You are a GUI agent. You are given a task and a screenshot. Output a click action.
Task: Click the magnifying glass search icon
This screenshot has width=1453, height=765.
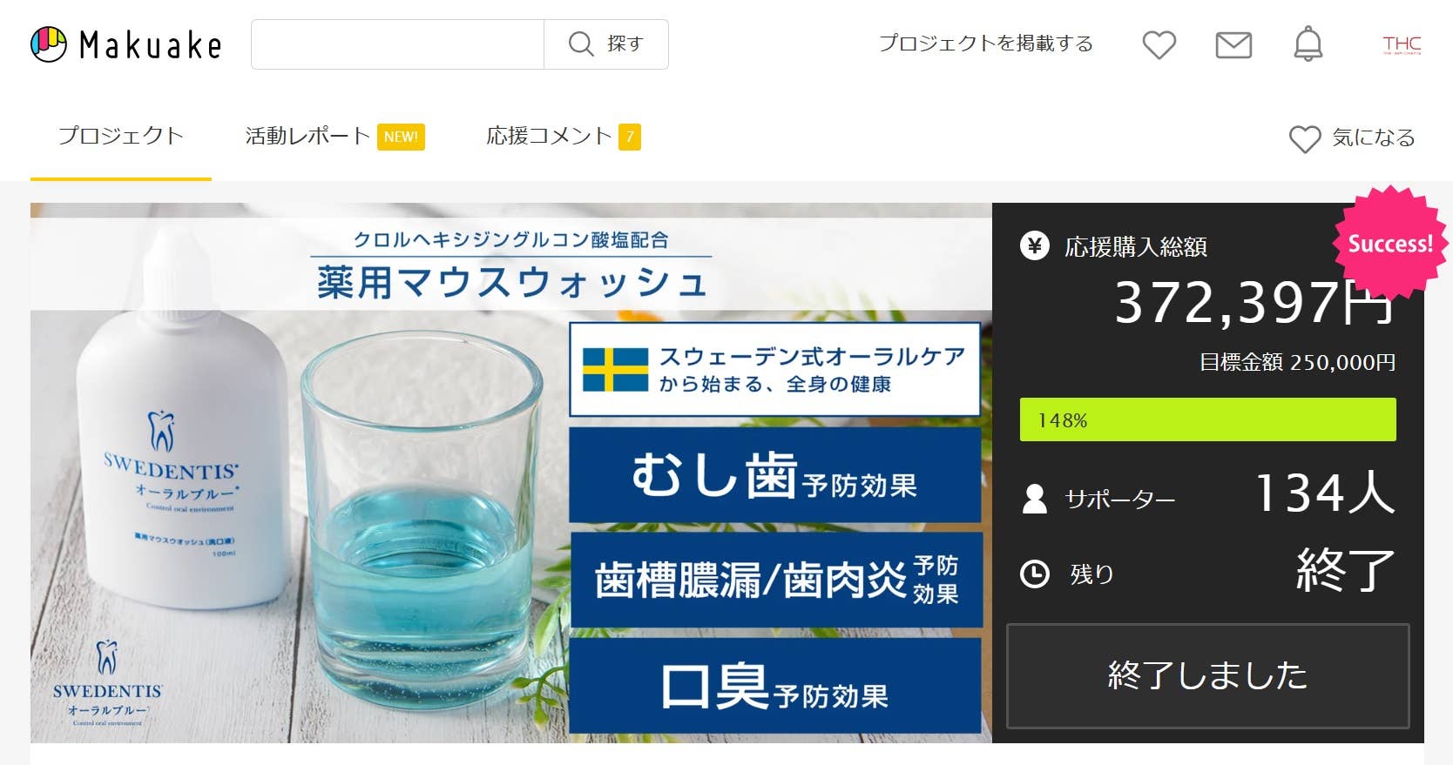click(581, 44)
